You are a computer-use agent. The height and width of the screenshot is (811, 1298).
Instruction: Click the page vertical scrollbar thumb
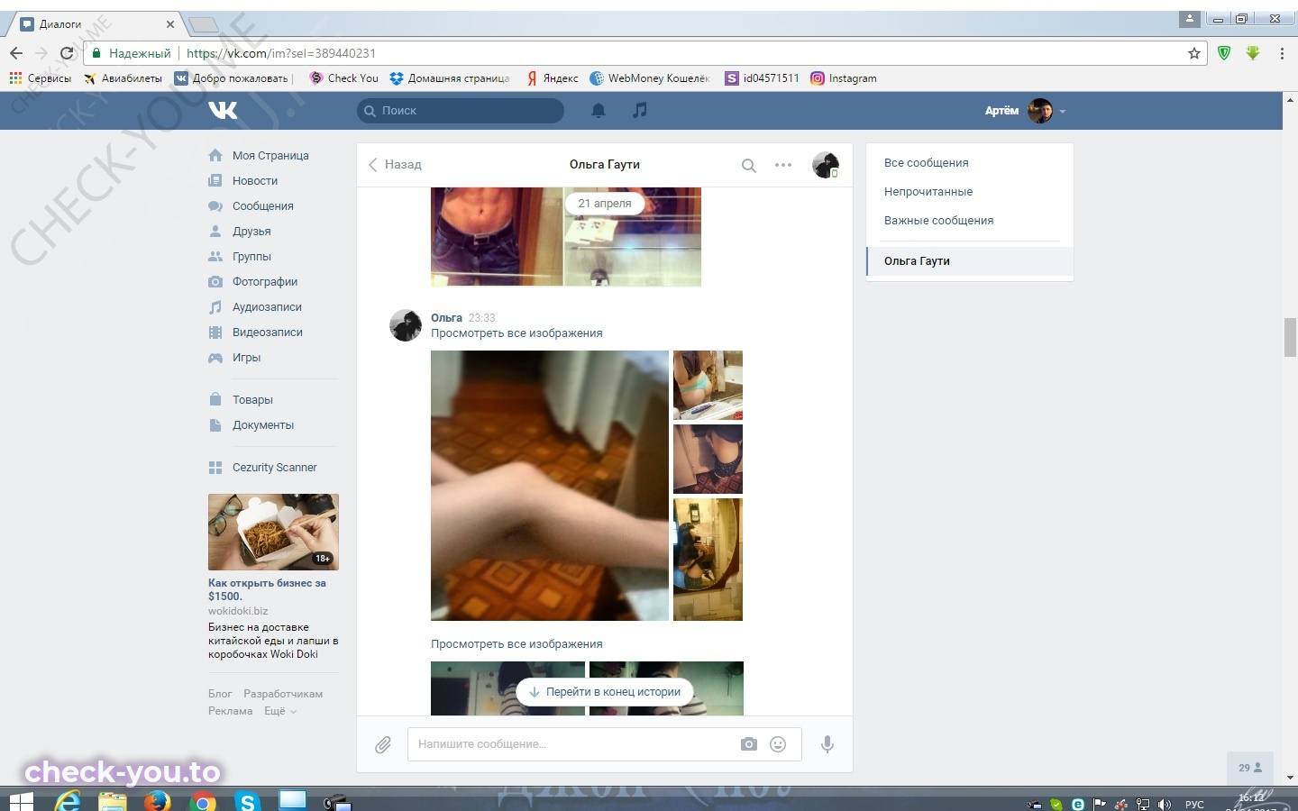point(1290,338)
